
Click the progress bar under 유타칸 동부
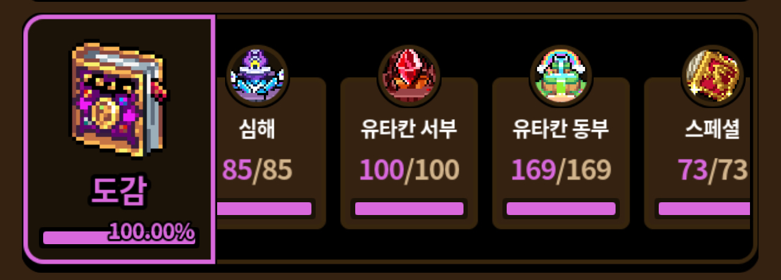[x=561, y=209]
